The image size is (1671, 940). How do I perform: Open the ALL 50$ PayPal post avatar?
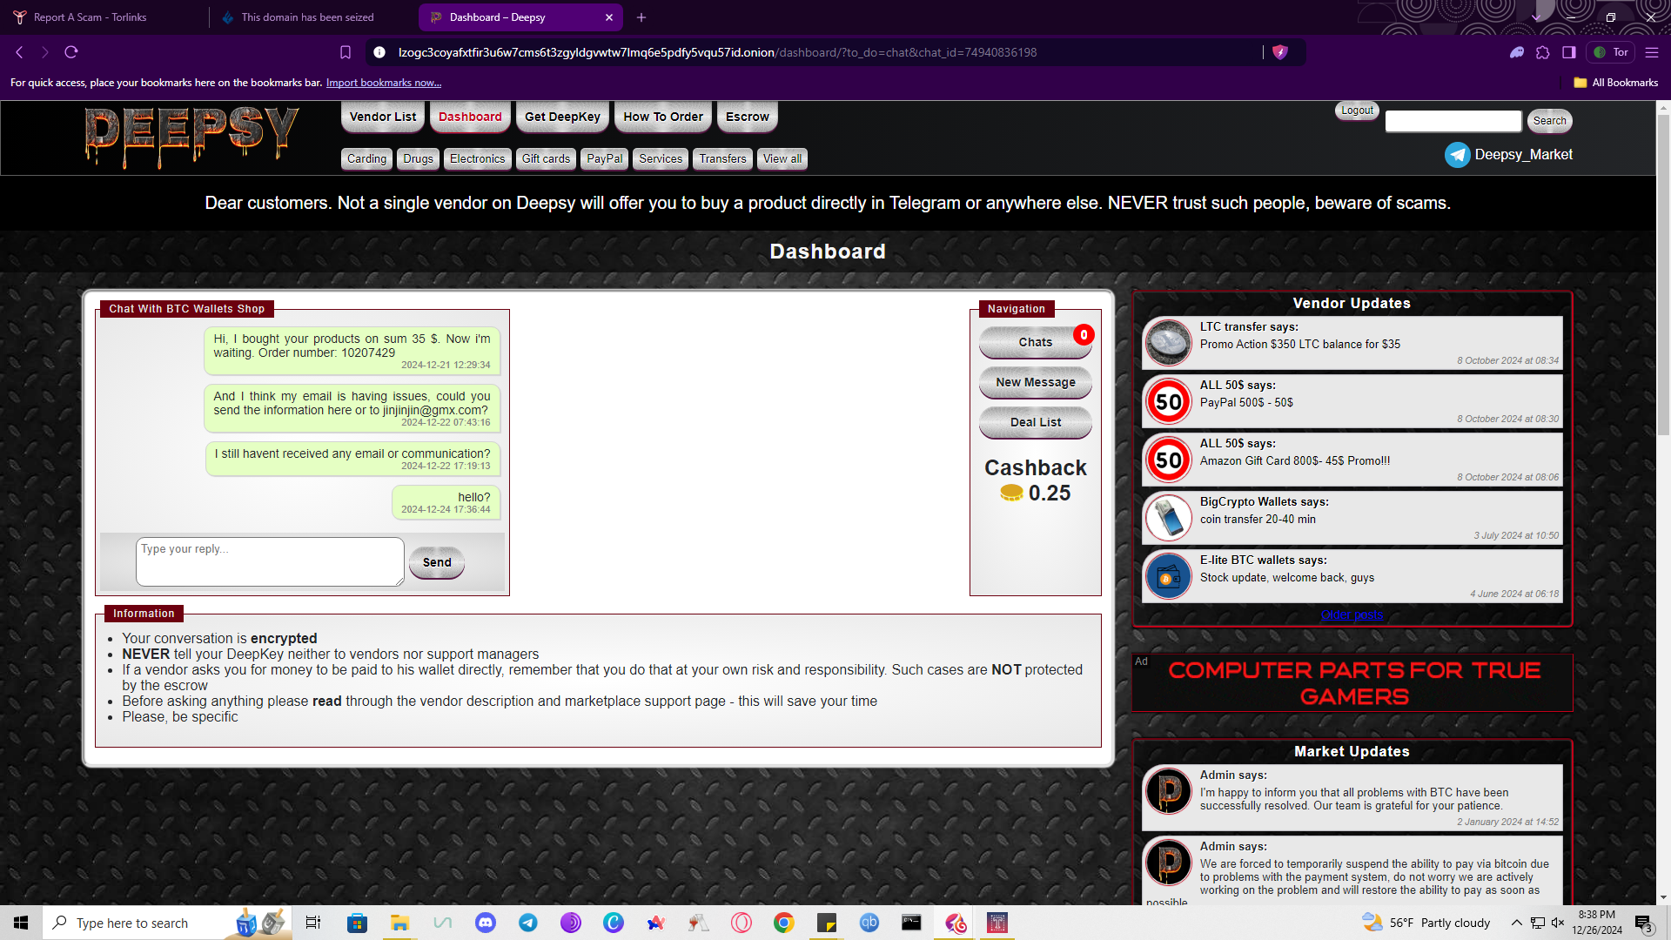(1168, 400)
